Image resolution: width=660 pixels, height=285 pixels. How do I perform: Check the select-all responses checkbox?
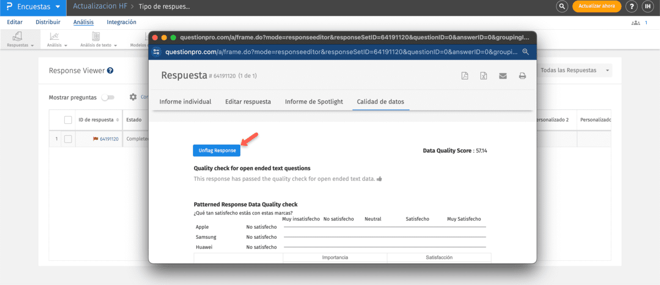pos(68,119)
